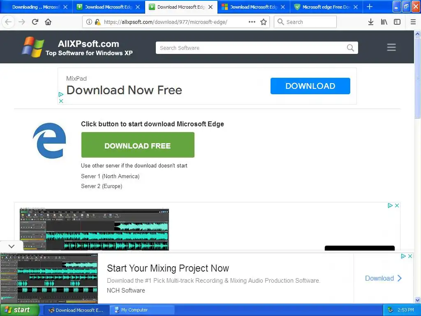Collapse the bottom ad with chevron
Image resolution: width=421 pixels, height=316 pixels.
point(11,246)
